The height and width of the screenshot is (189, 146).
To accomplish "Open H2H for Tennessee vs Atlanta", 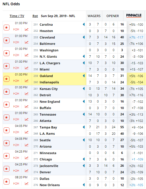I will tap(16, 119).
